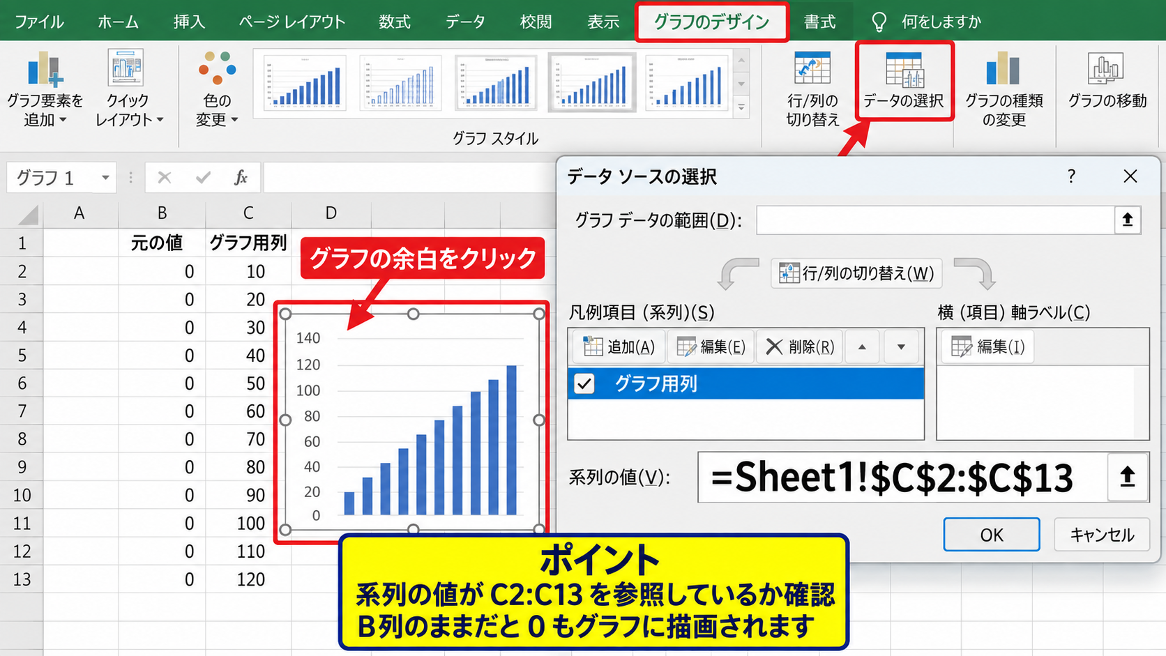1166x656 pixels.
Task: Click グラフ要素を追加 icon
Action: [45, 70]
